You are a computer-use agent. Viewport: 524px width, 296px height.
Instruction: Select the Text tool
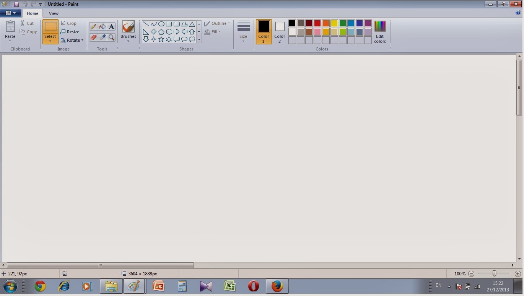click(x=111, y=26)
